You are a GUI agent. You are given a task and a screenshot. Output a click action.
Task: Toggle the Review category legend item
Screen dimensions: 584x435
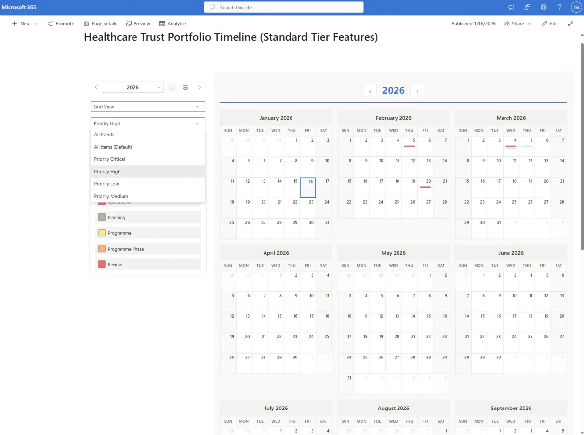[x=148, y=264]
